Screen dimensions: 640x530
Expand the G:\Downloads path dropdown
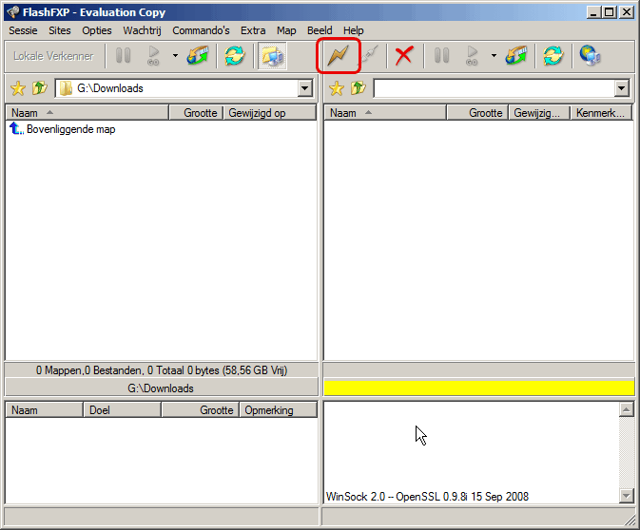point(305,88)
